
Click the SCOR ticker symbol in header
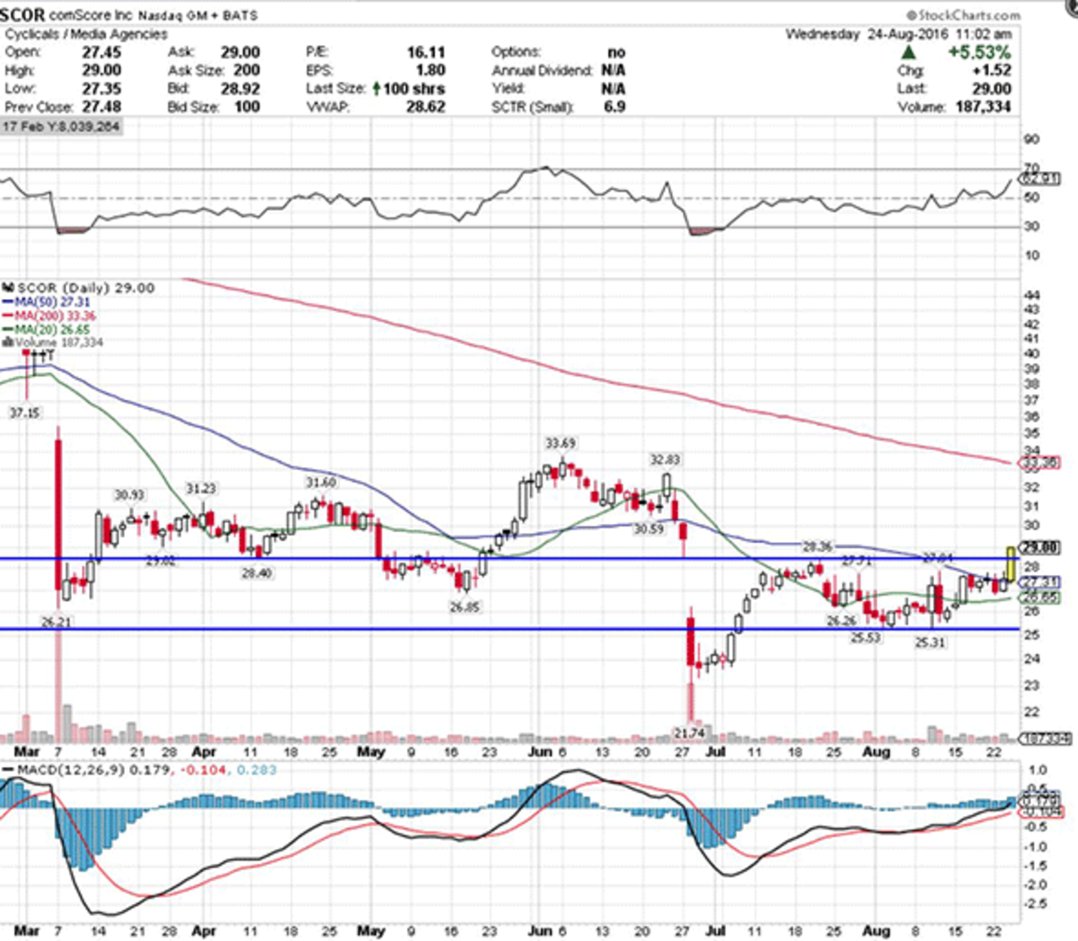tap(22, 15)
